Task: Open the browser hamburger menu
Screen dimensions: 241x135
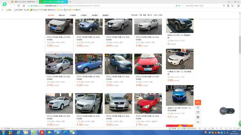Action: [238, 6]
